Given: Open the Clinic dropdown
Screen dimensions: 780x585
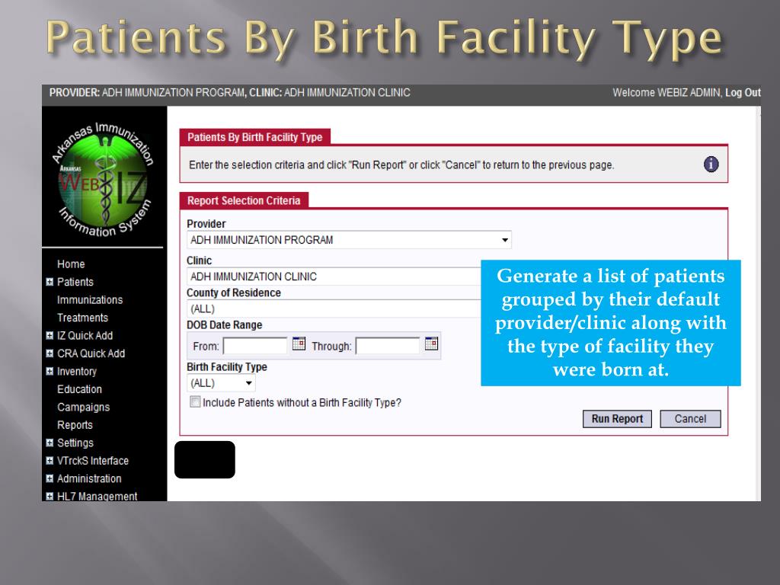Looking at the screenshot, I should point(334,276).
